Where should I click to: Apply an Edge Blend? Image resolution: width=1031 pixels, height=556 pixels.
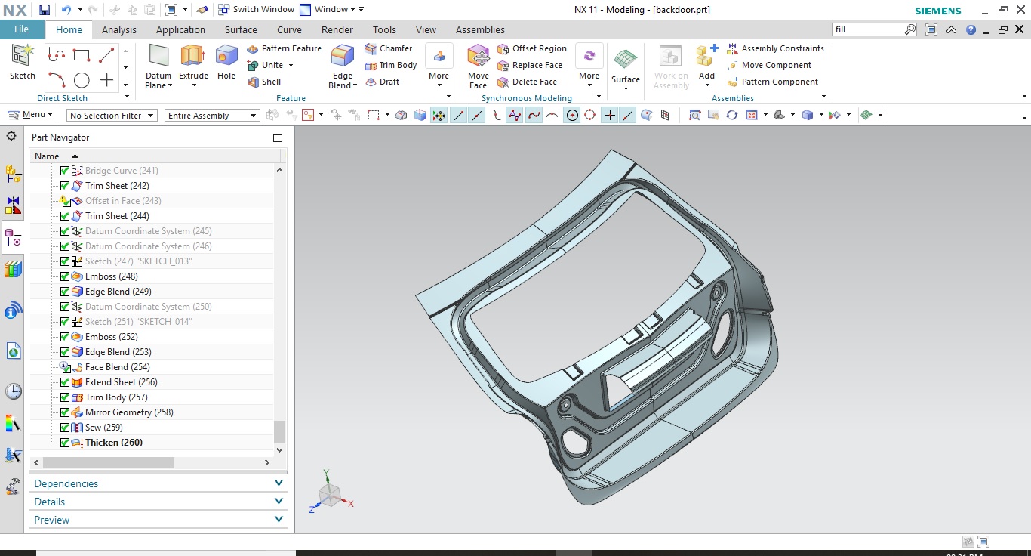(x=340, y=66)
